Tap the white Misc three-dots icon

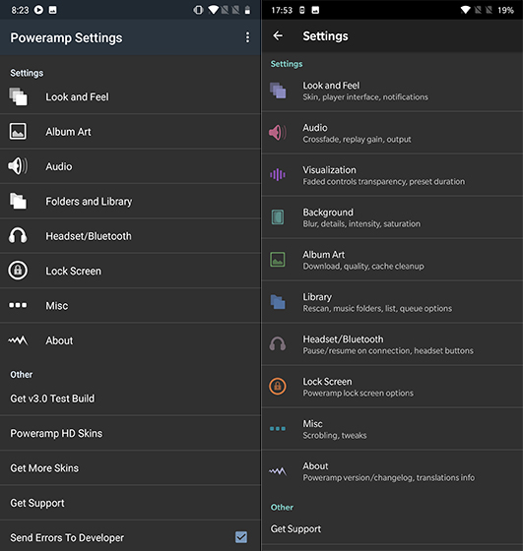[x=18, y=305]
